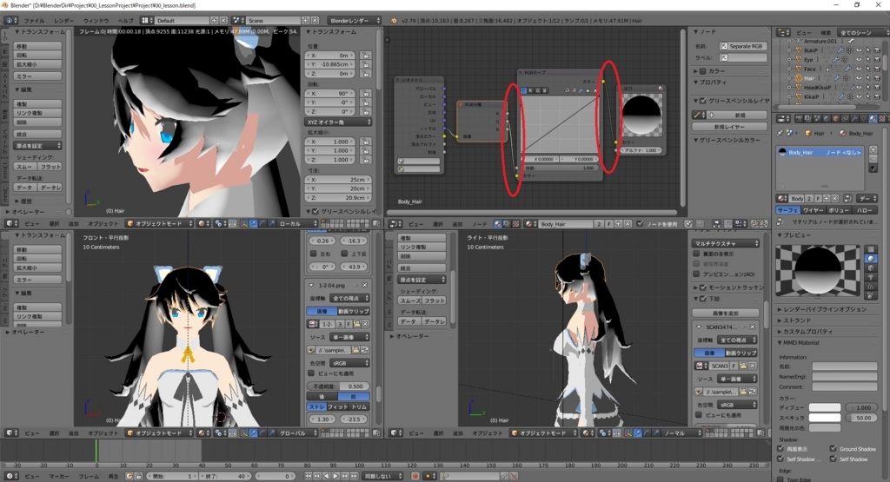Open the ローカル orientation dropdown in top-left viewport

(x=296, y=223)
